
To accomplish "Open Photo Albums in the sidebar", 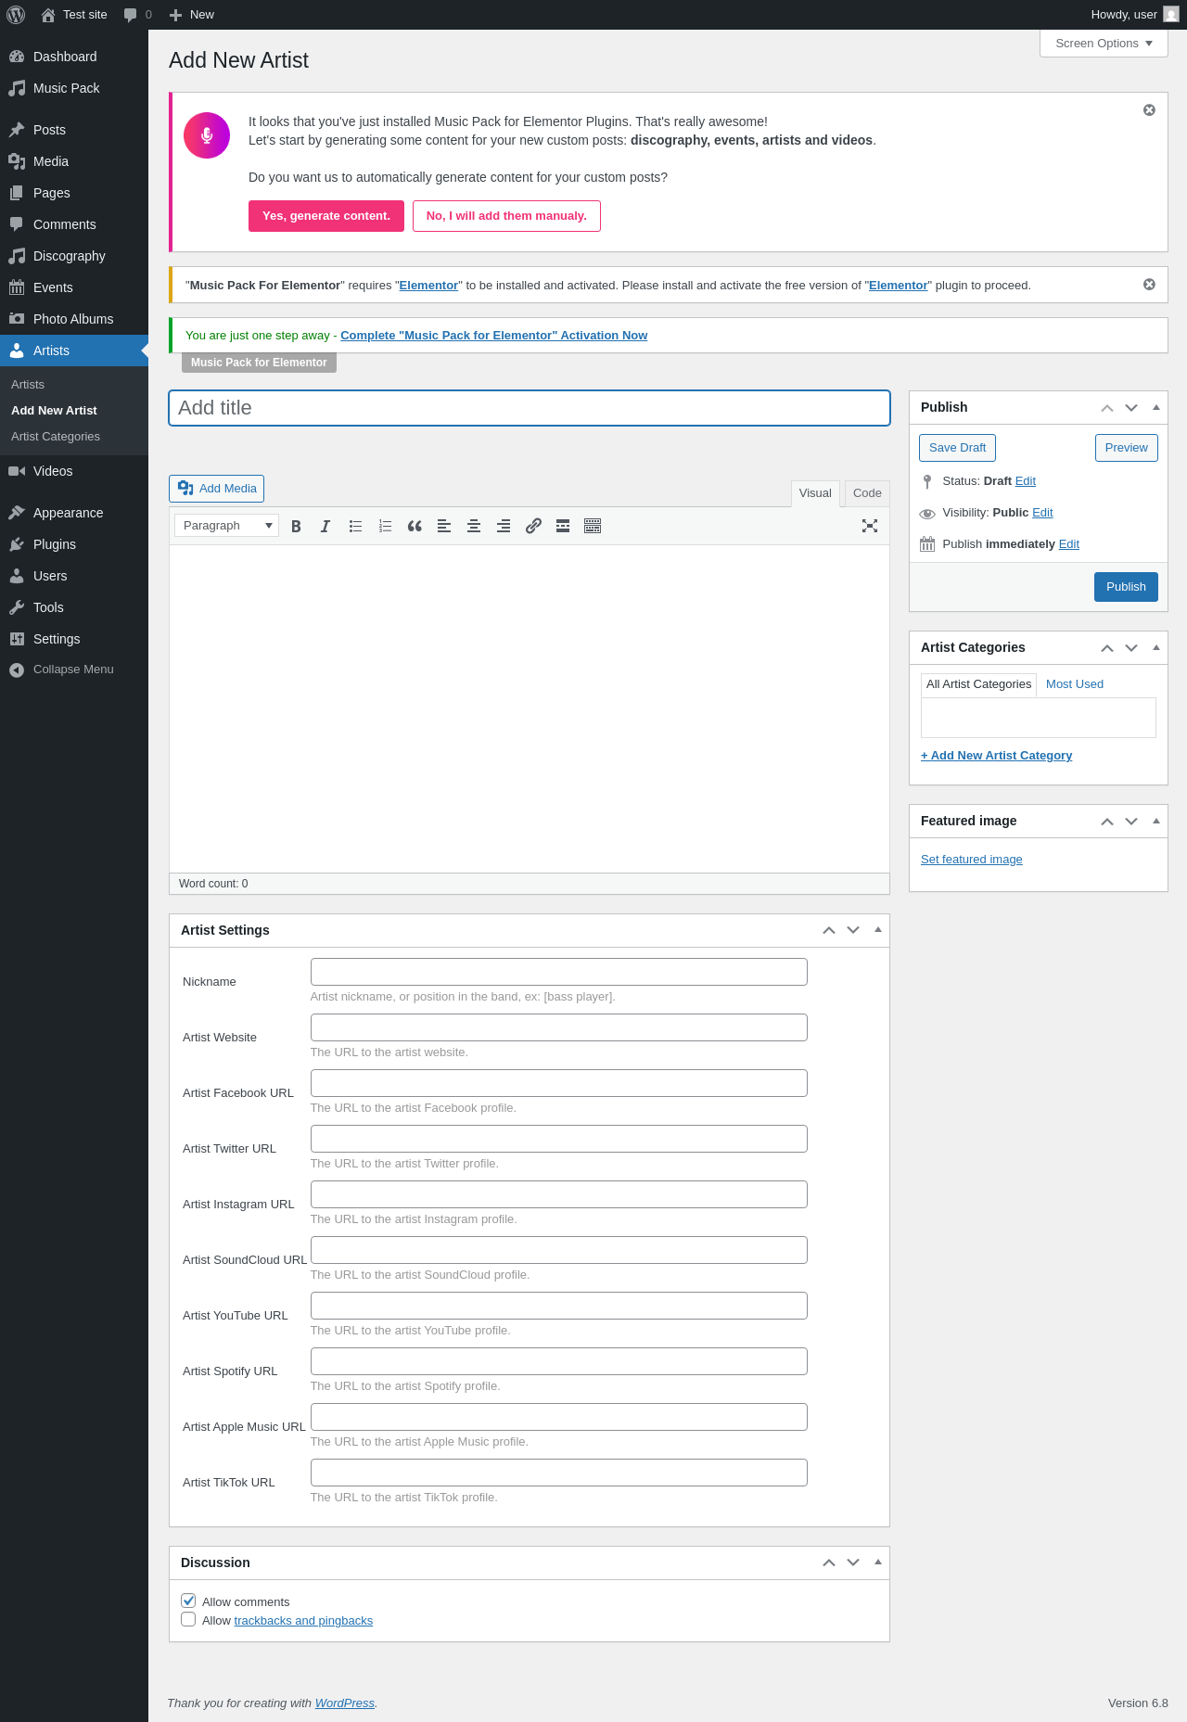I will [74, 319].
